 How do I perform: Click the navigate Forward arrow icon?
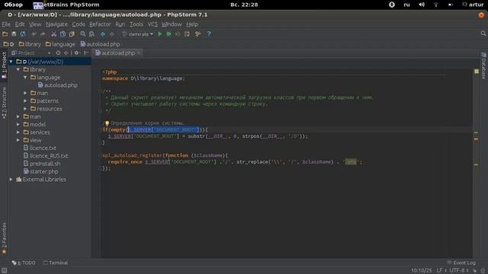click(x=112, y=34)
